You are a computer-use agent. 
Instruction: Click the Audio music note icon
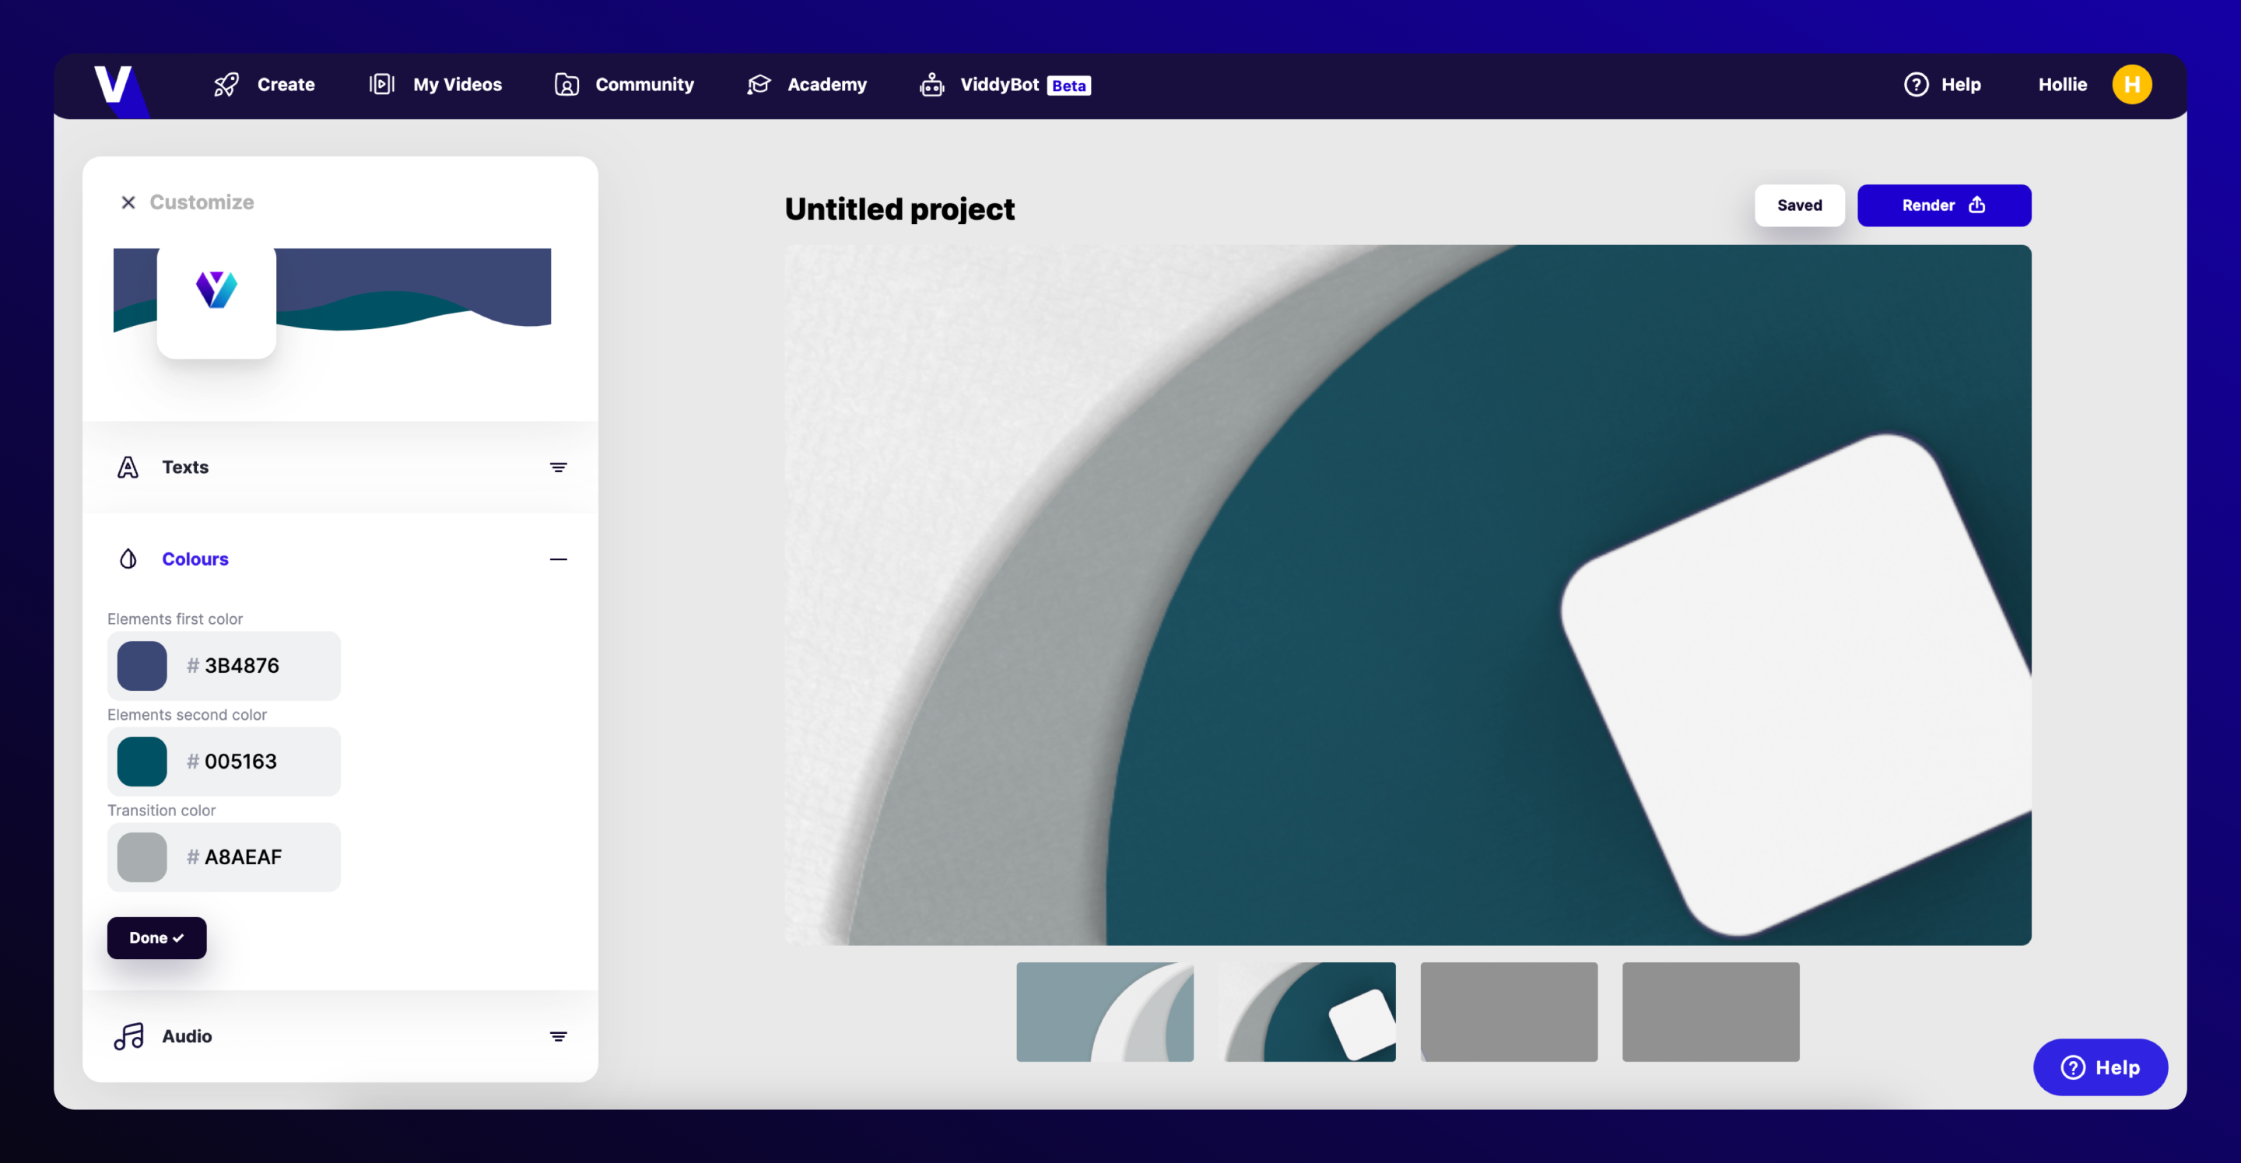(x=128, y=1037)
